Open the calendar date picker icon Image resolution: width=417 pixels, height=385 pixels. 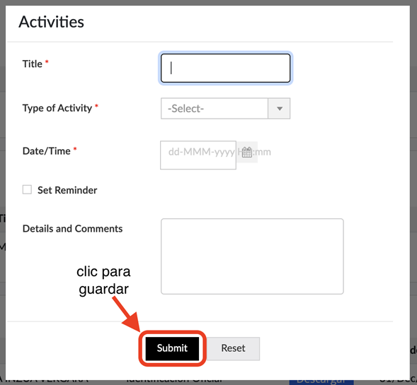247,152
